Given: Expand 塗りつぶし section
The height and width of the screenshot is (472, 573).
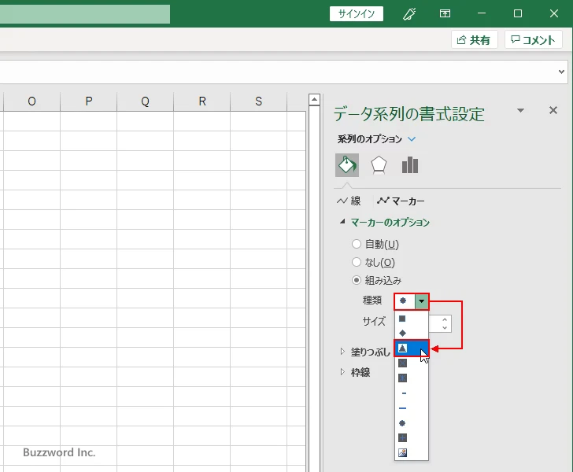Looking at the screenshot, I should coord(342,352).
